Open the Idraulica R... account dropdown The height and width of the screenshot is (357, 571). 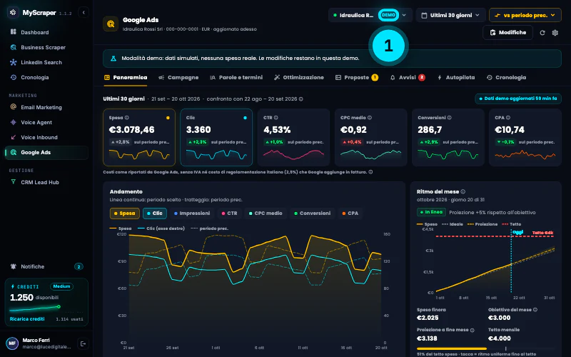coord(370,15)
